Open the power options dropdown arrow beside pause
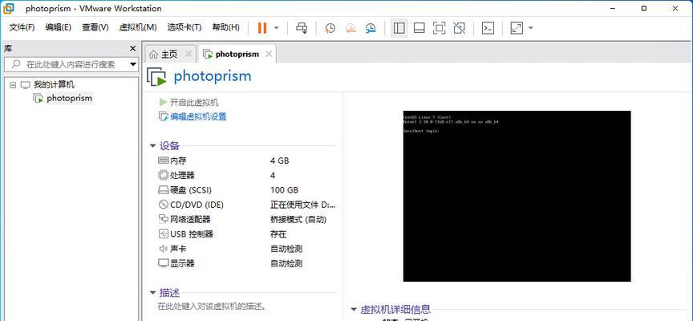 (x=277, y=28)
